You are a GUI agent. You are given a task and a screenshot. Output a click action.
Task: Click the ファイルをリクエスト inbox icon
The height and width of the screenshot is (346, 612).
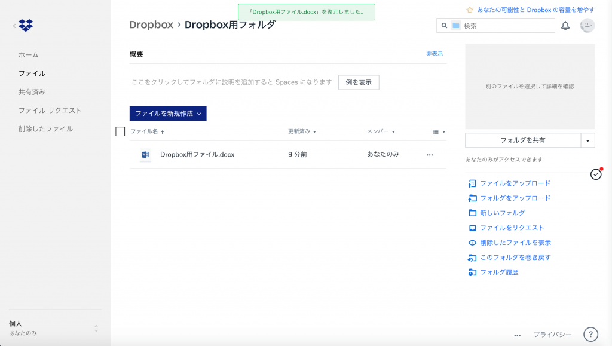(472, 228)
